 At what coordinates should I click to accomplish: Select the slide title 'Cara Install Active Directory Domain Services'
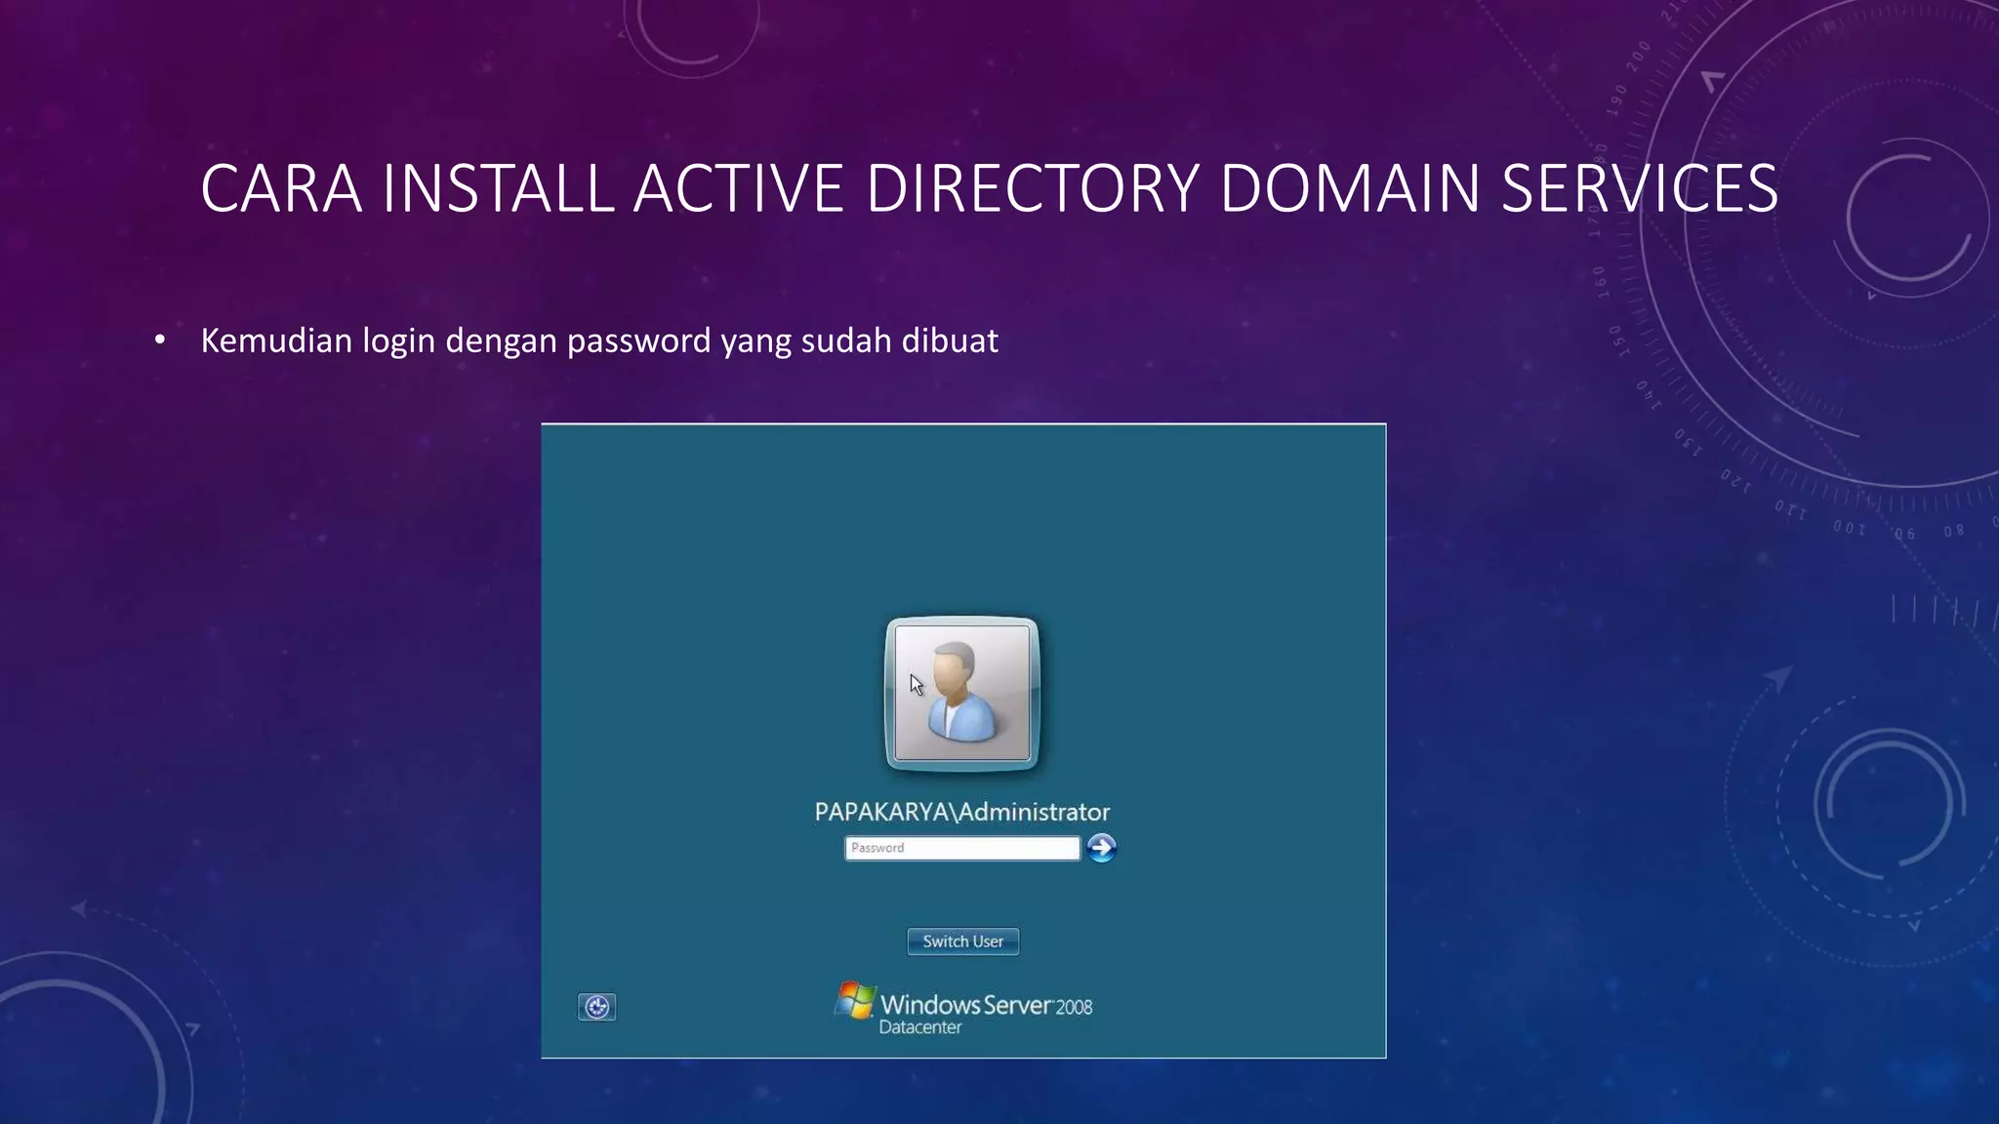point(990,188)
